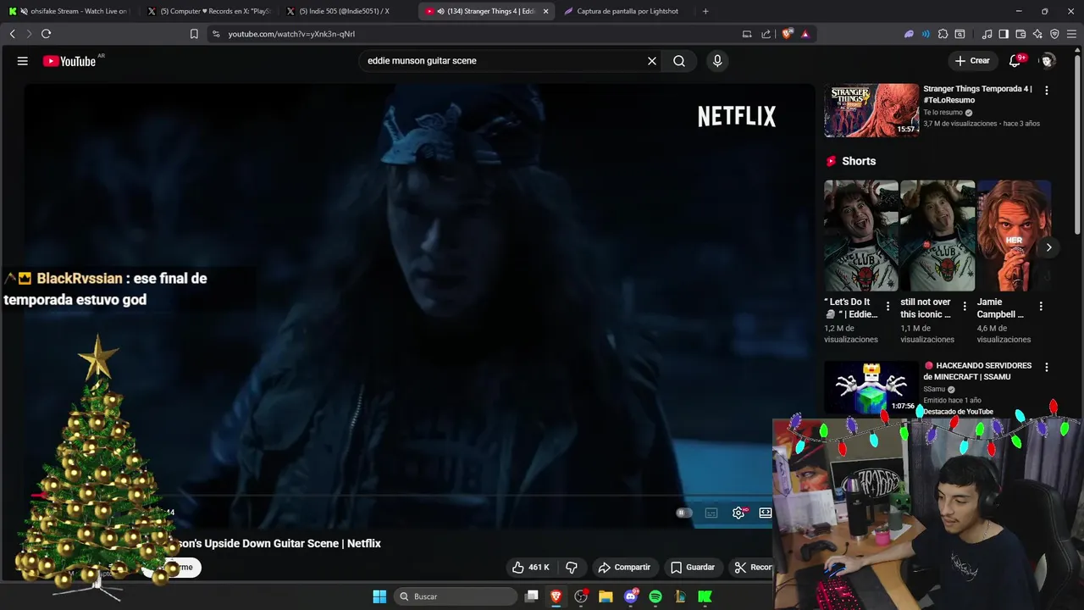This screenshot has height=610, width=1084.
Task: Click the taskbar Buscar search box
Action: tap(457, 596)
